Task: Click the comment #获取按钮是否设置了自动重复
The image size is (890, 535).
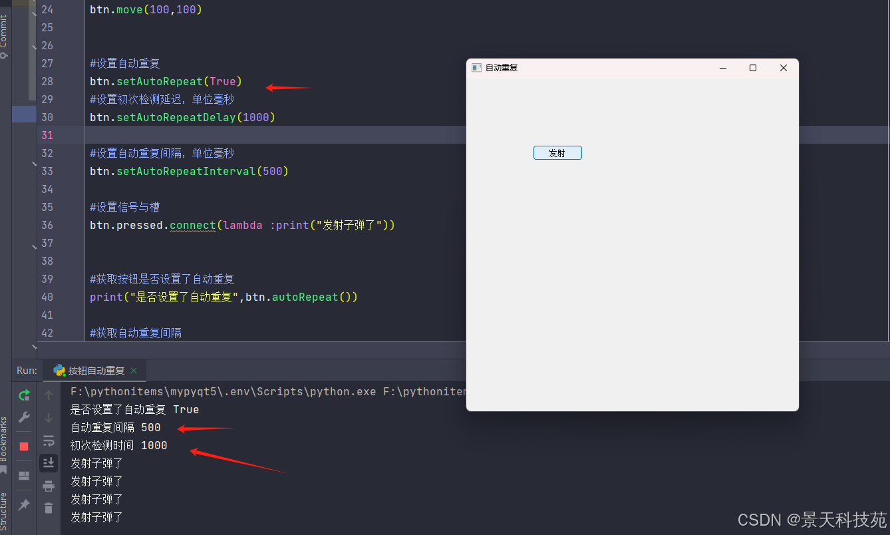Action: click(x=162, y=279)
